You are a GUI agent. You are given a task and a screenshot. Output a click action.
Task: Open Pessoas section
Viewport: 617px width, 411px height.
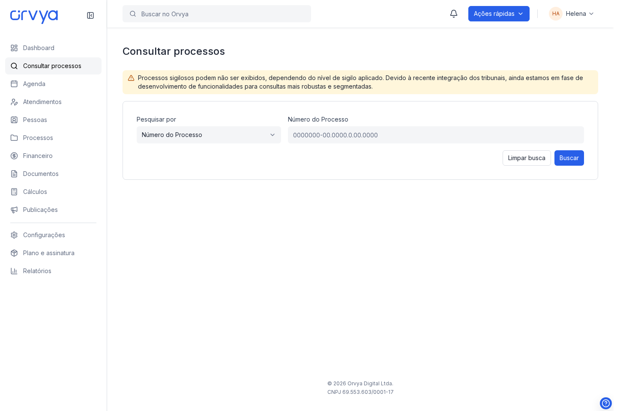53,120
